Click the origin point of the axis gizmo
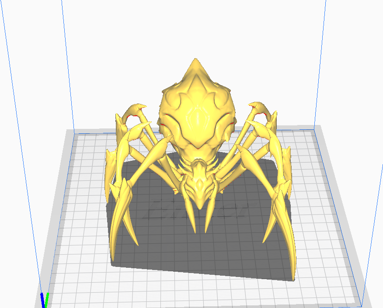The width and height of the screenshot is (383, 308). (45, 306)
